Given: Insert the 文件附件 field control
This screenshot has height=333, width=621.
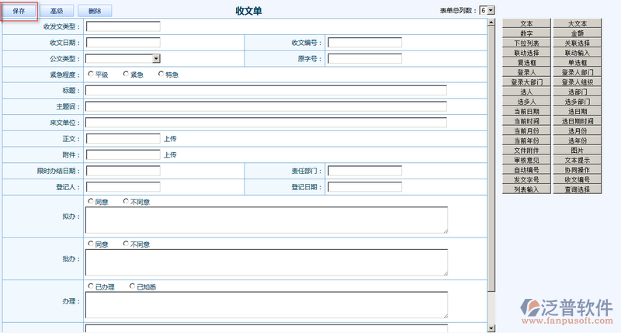Looking at the screenshot, I should 526,150.
